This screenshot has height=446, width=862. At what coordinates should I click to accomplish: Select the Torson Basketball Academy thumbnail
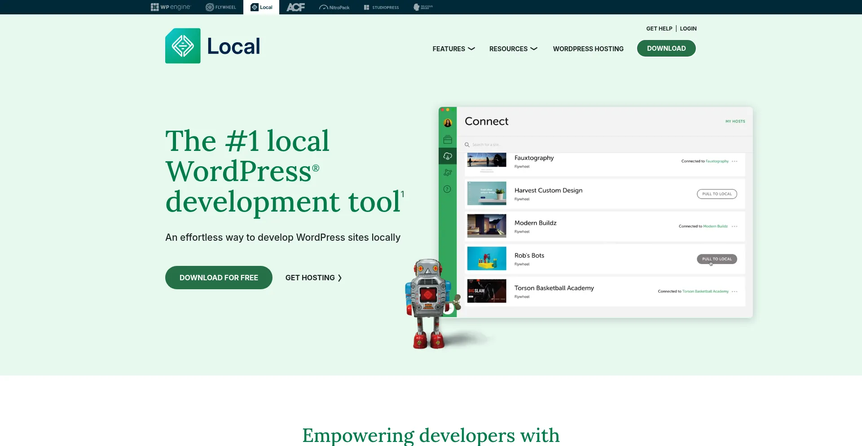(487, 291)
